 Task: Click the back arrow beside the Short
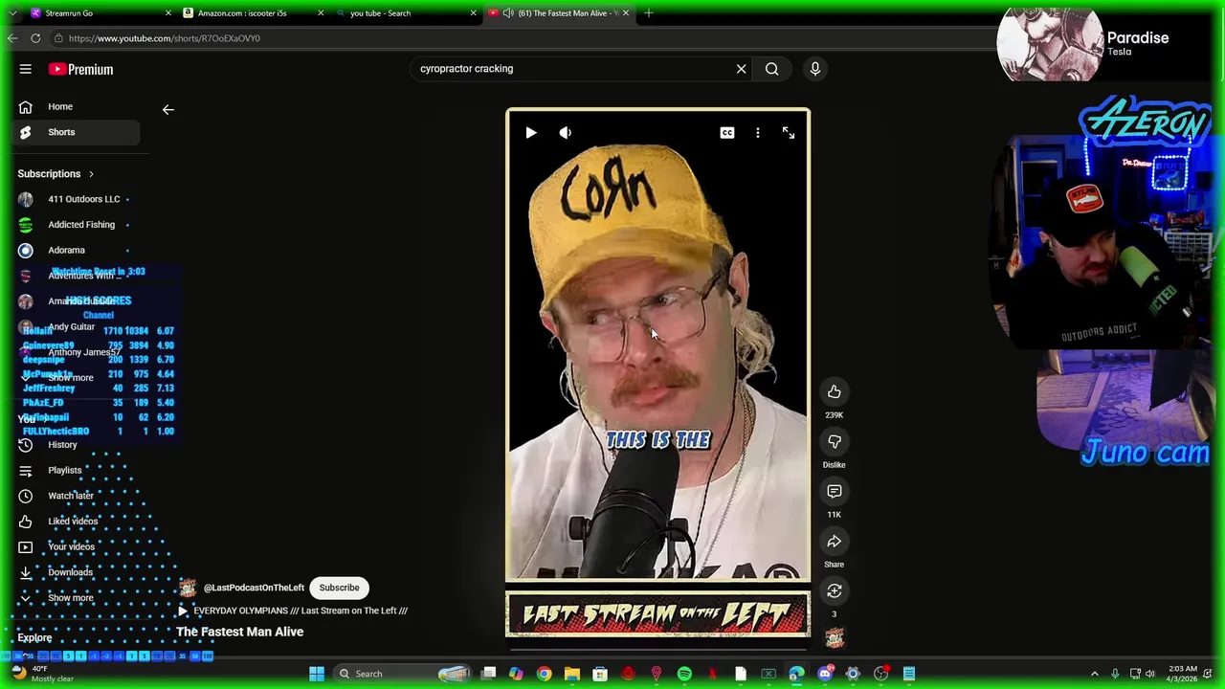pyautogui.click(x=167, y=110)
